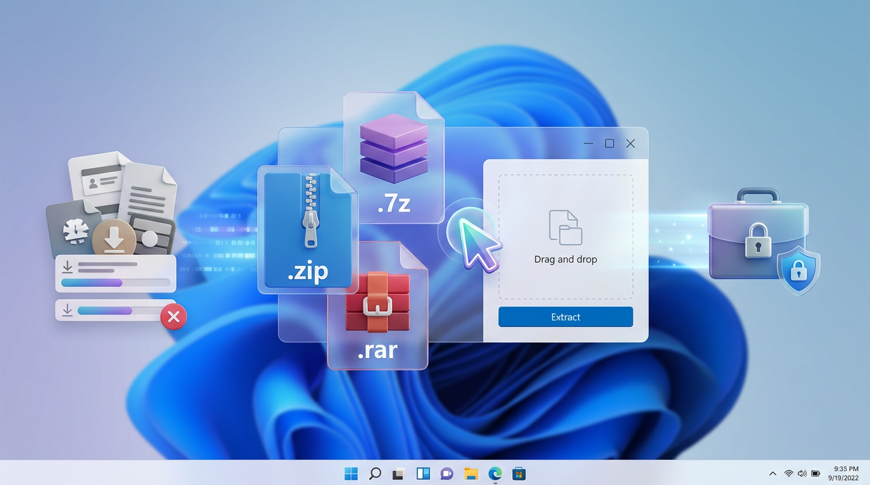Viewport: 870px width, 485px height.
Task: Open Search from the taskbar
Action: (374, 473)
